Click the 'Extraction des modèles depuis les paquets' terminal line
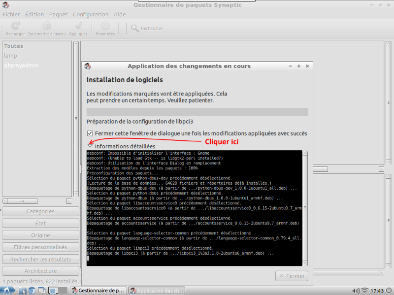Viewport: 394px width, 295px height. point(142,168)
